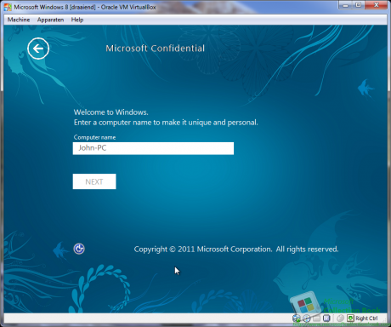This screenshot has height=327, width=391.
Task: Click the hard disk activity status icon
Action: 297,318
